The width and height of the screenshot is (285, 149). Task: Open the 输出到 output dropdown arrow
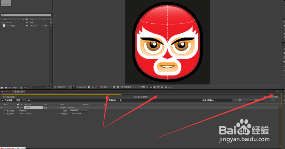point(70,113)
